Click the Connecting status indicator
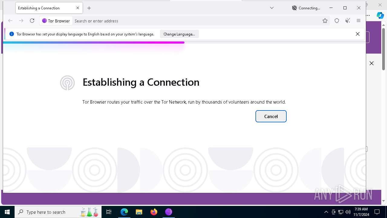 coord(306,8)
